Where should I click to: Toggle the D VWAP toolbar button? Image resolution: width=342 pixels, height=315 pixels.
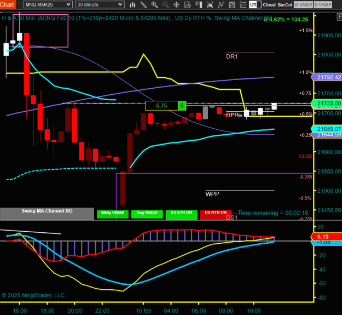pos(323,4)
